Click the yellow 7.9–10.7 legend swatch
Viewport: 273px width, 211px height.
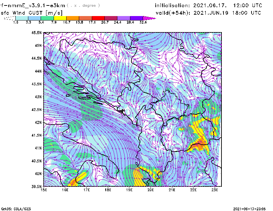coord(60,18)
